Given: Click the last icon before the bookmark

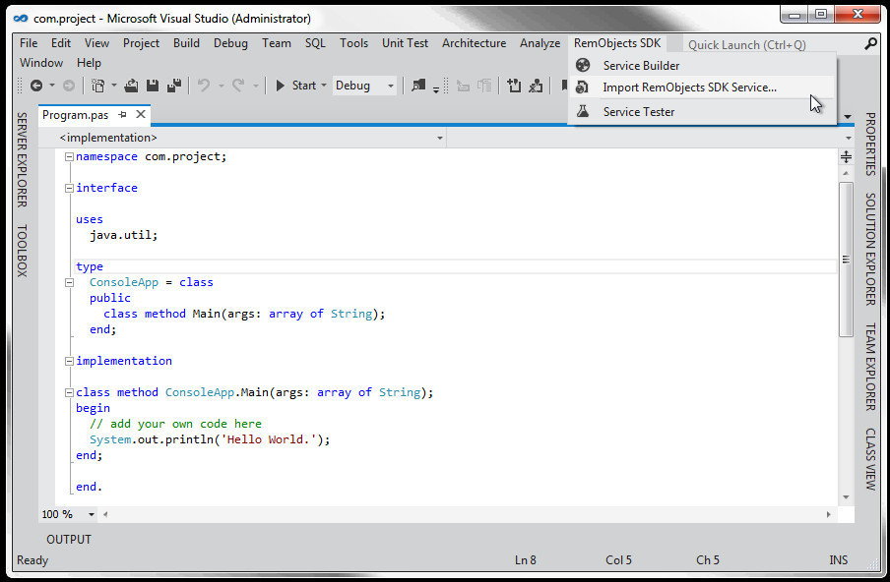Looking at the screenshot, I should click(536, 86).
